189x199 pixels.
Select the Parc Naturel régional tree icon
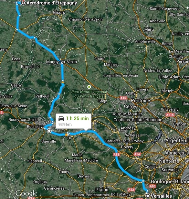click(89, 87)
